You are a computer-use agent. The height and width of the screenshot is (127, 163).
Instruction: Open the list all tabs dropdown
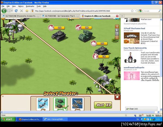[161, 16]
